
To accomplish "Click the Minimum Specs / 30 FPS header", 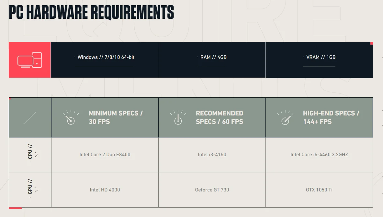I will tap(116, 117).
